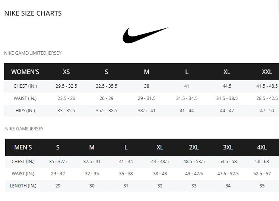The width and height of the screenshot is (279, 201).
Task: Click the HIPS (IN.) row label
Action: point(25,111)
